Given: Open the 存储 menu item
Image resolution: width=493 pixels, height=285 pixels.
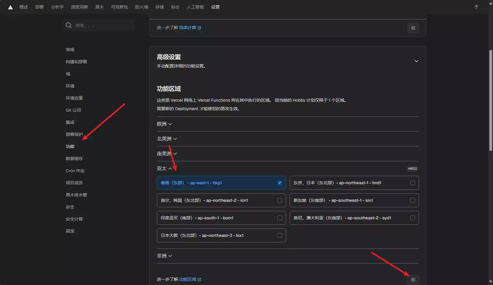Looking at the screenshot, I should point(159,7).
